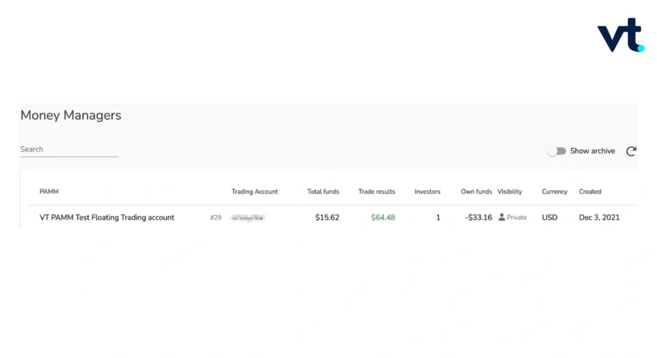Click the Dec 3, 2021 created date

(x=599, y=218)
